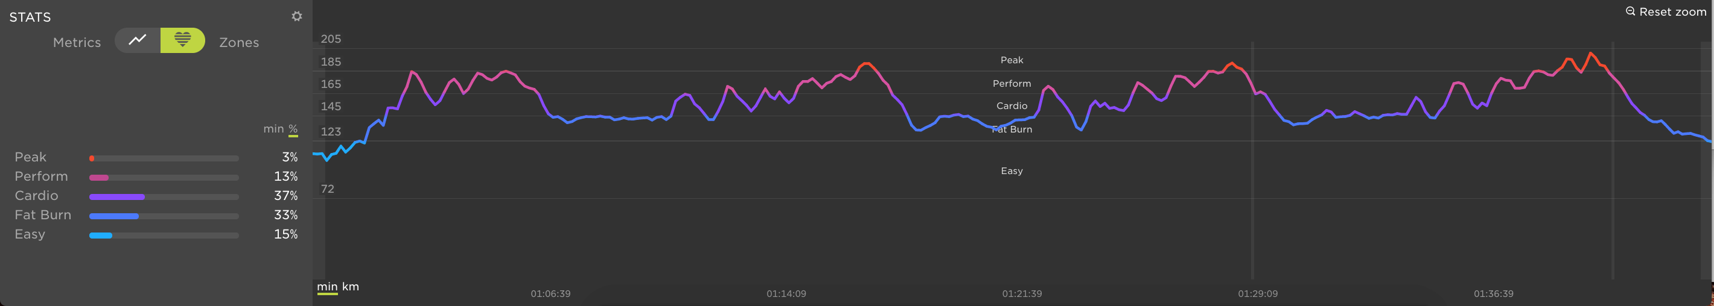Screen dimensions: 1714x306
Task: Click the Easy zone progress bar
Action: 164,236
